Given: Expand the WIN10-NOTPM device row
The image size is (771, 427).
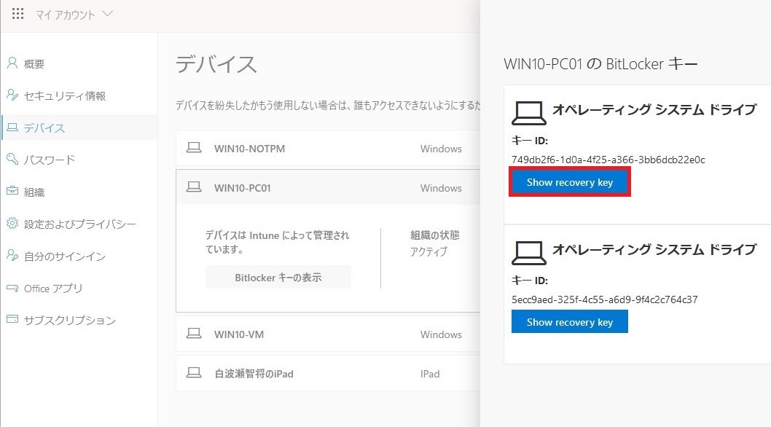Looking at the screenshot, I should coord(328,149).
